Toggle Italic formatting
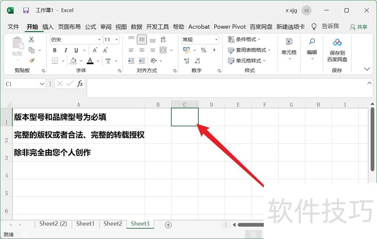Image resolution: width=377 pixels, height=239 pixels. pos(65,50)
